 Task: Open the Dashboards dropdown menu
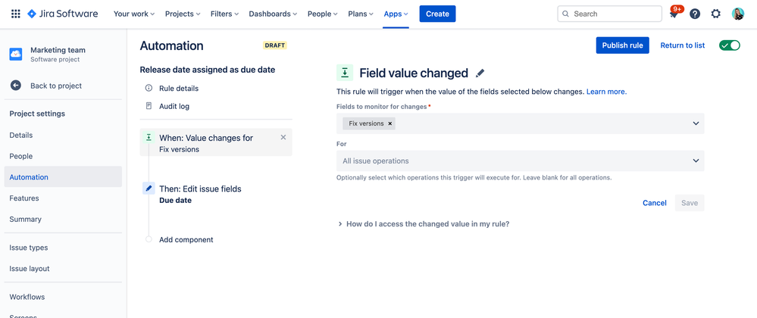tap(274, 14)
